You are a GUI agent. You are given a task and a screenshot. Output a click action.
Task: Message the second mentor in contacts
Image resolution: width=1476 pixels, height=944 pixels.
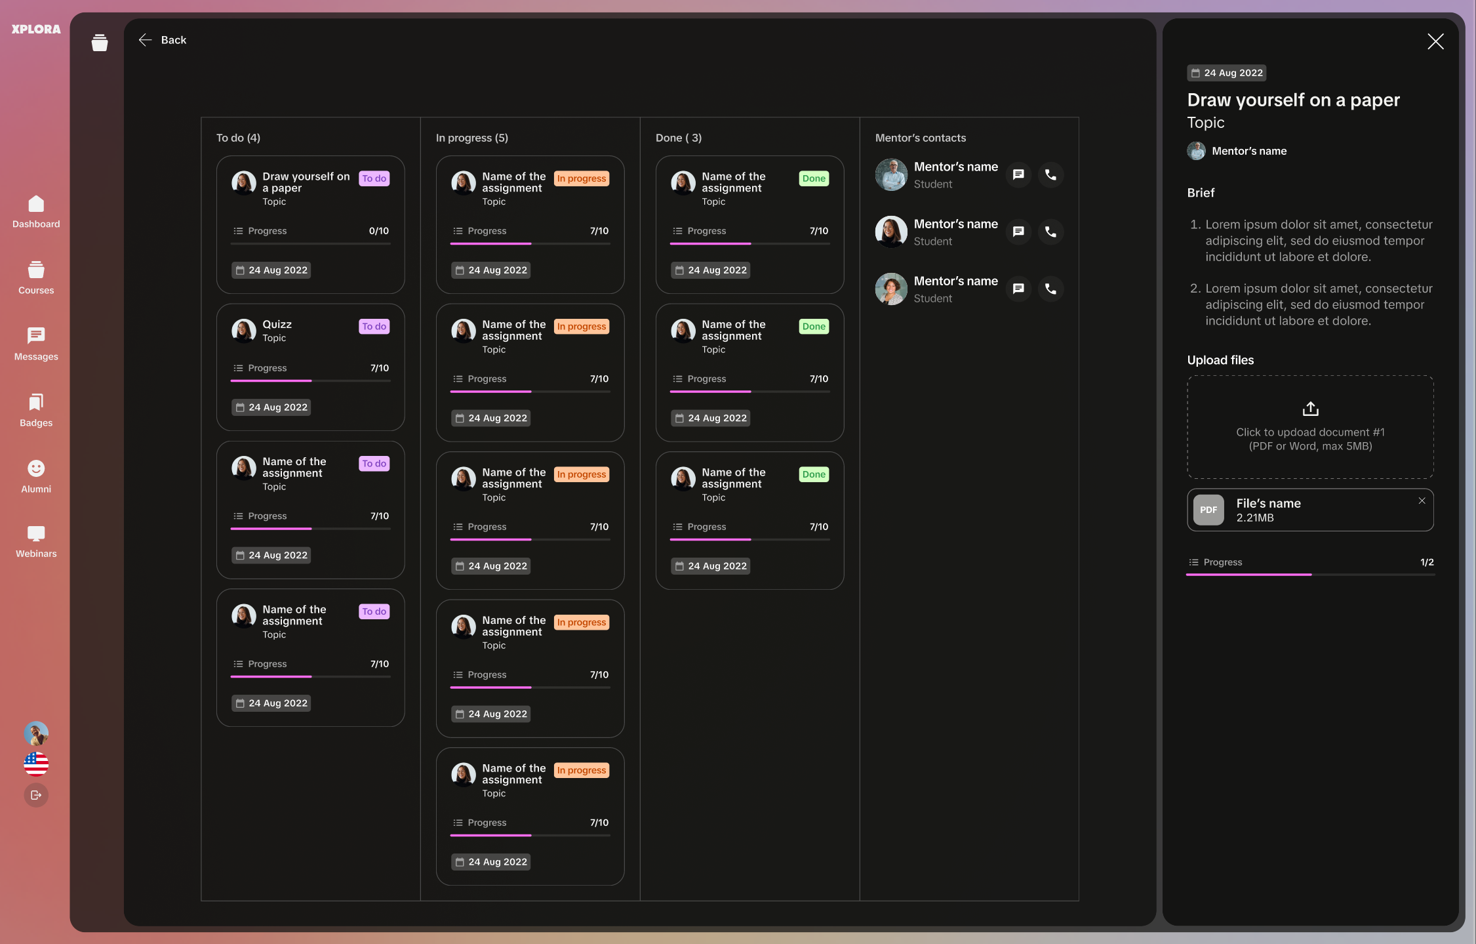click(x=1018, y=232)
